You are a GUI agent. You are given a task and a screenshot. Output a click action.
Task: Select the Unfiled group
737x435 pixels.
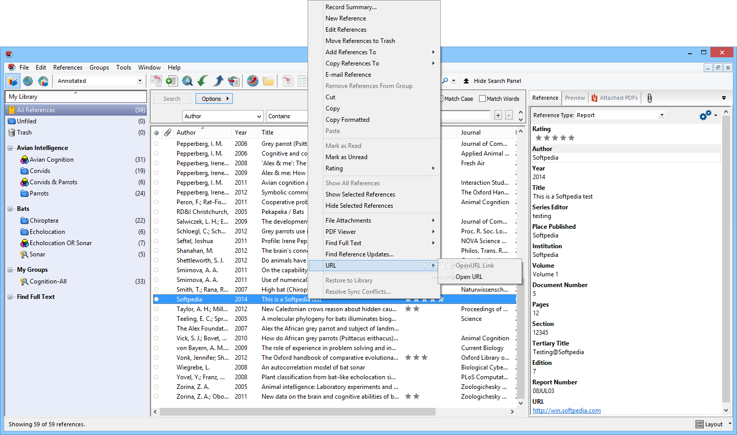coord(27,121)
